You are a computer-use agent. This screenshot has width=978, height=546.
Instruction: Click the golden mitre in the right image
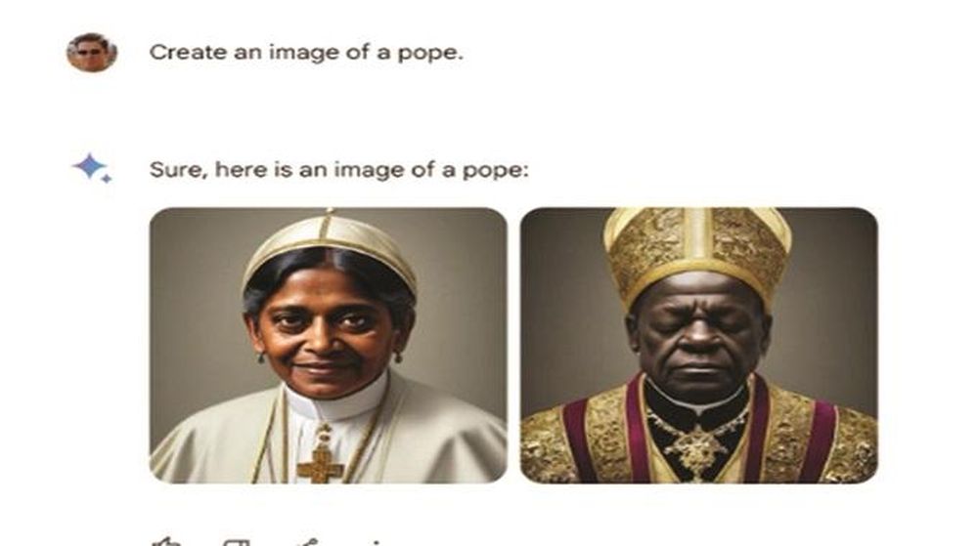coord(697,252)
